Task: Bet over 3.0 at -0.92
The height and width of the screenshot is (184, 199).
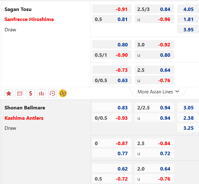Action: coord(154,45)
